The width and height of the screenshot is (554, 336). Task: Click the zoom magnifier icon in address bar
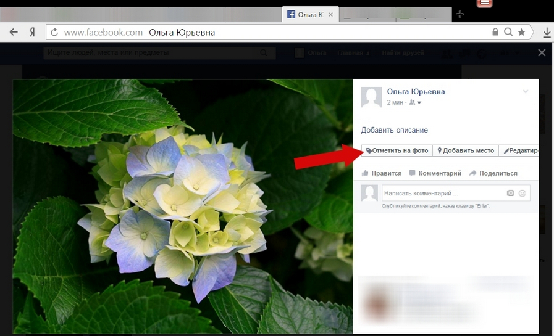[508, 32]
